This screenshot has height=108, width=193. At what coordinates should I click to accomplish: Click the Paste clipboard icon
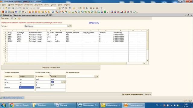[x=20, y=8]
